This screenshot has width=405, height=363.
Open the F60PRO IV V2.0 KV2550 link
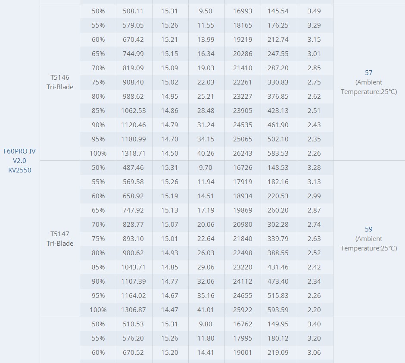pyautogui.click(x=20, y=160)
